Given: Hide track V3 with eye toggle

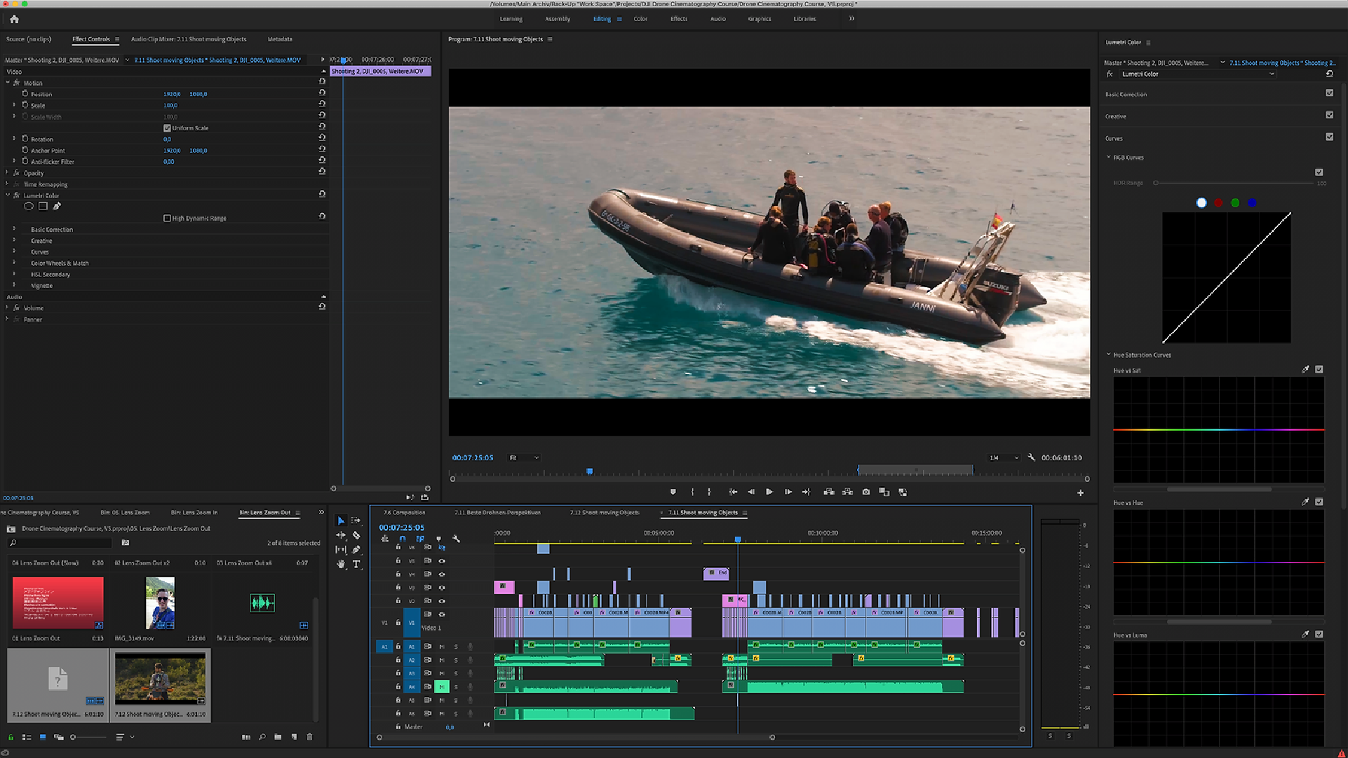Looking at the screenshot, I should pyautogui.click(x=442, y=588).
